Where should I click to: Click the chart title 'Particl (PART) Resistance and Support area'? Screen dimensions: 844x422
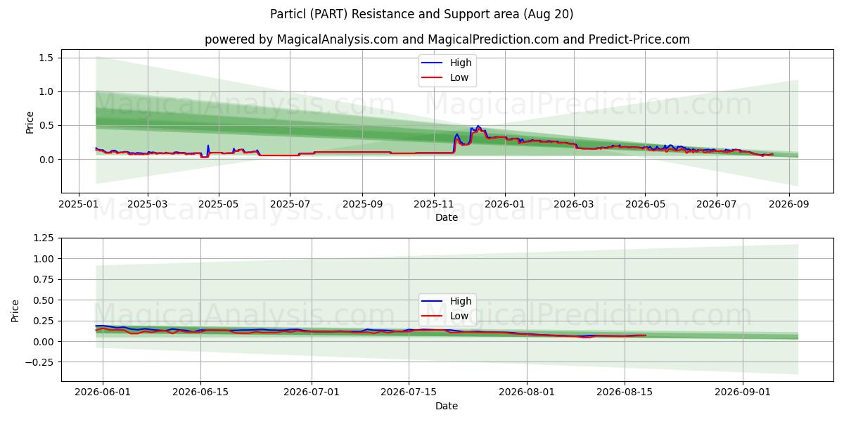tap(421, 14)
